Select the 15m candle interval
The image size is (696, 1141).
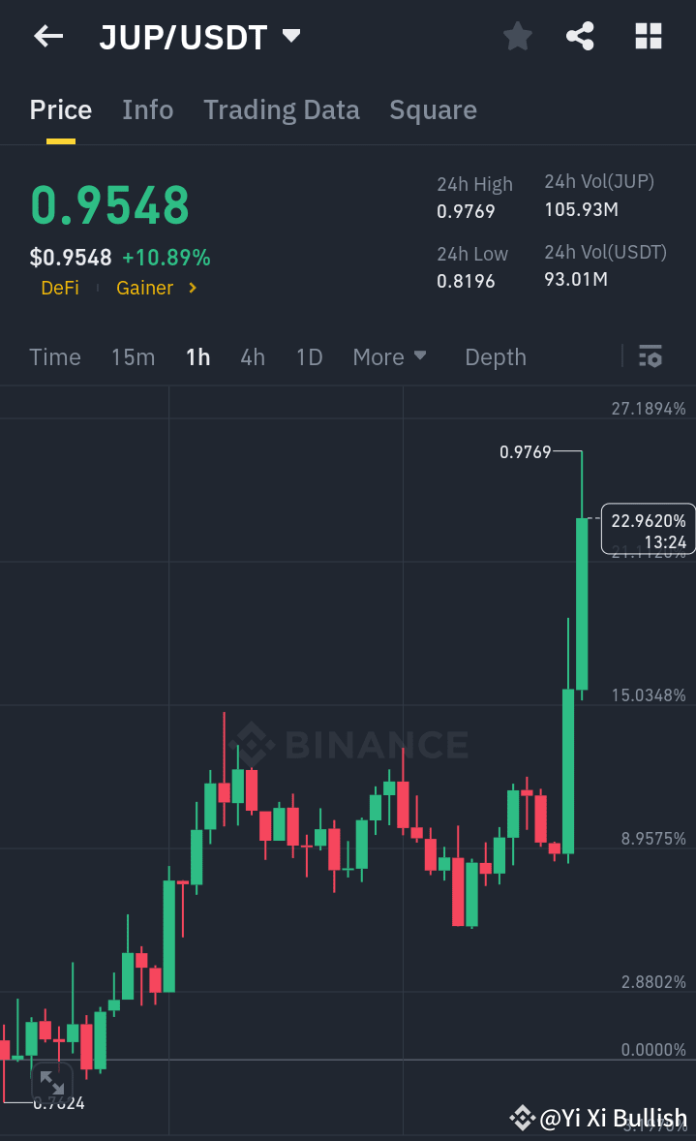[133, 357]
